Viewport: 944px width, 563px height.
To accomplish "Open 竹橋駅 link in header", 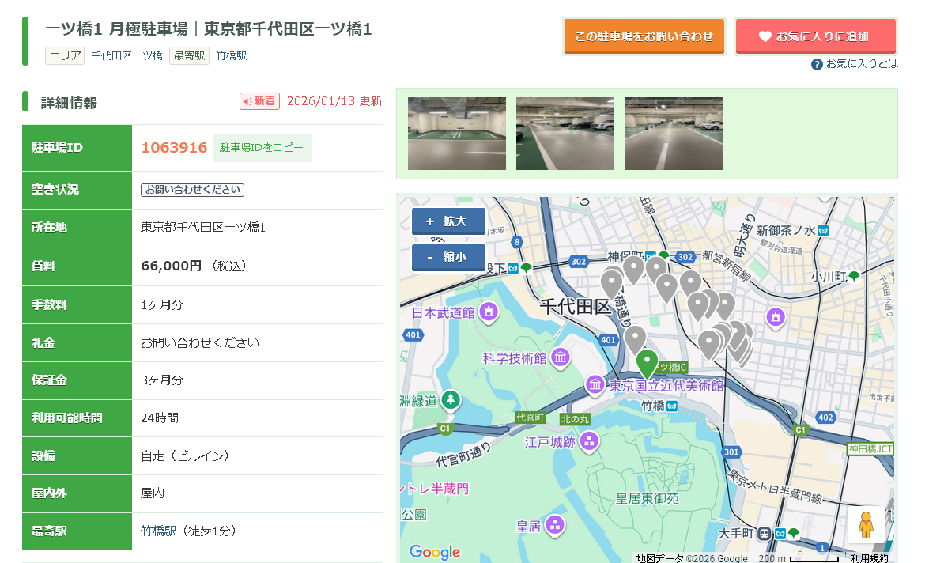I will coord(231,55).
